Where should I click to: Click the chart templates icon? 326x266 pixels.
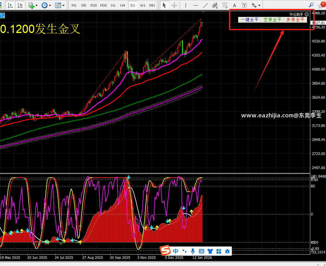coord(58,5)
